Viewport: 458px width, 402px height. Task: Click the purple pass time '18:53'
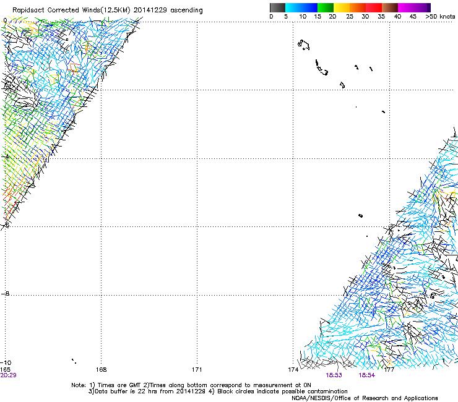pyautogui.click(x=334, y=375)
